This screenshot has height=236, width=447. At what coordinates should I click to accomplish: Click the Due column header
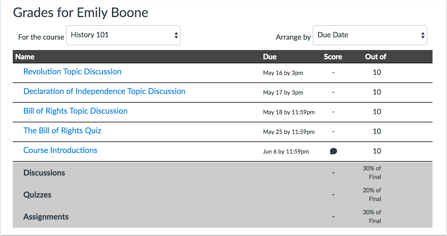point(270,57)
